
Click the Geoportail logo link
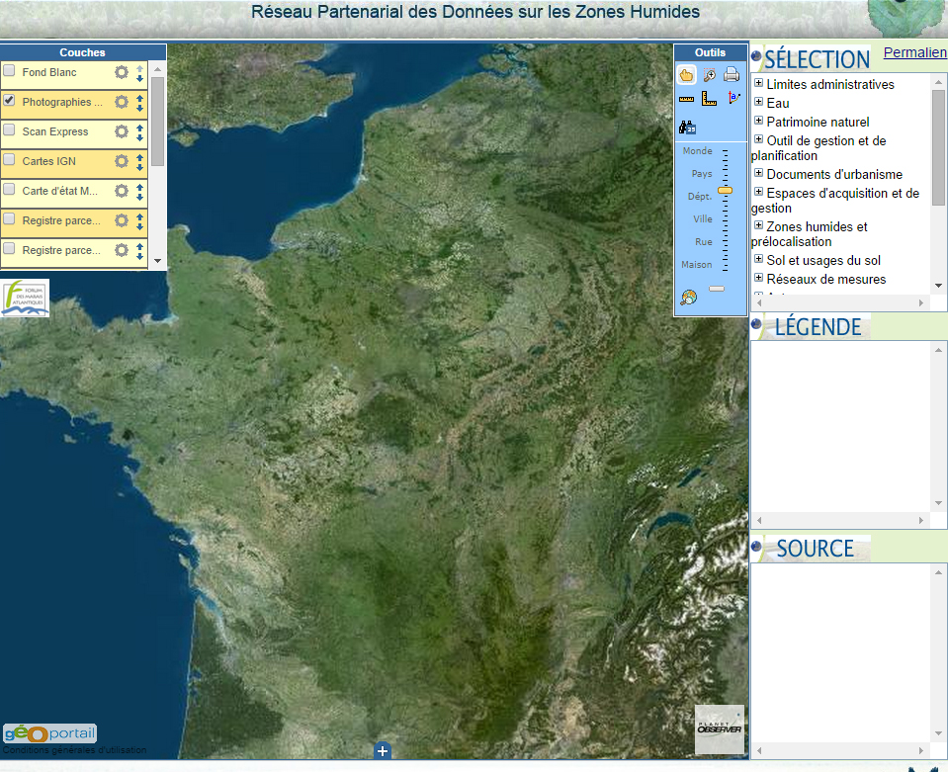click(50, 733)
